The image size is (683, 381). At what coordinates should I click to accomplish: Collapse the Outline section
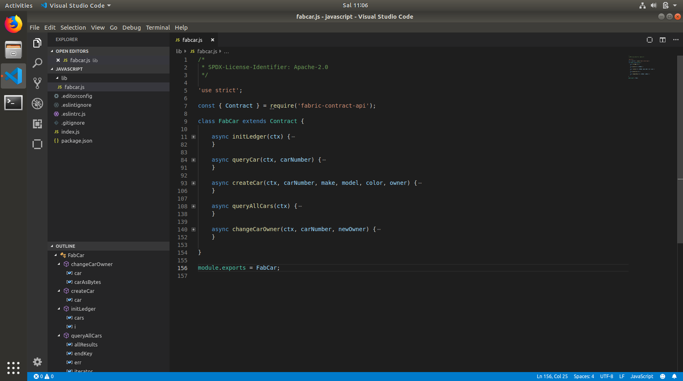coord(109,246)
